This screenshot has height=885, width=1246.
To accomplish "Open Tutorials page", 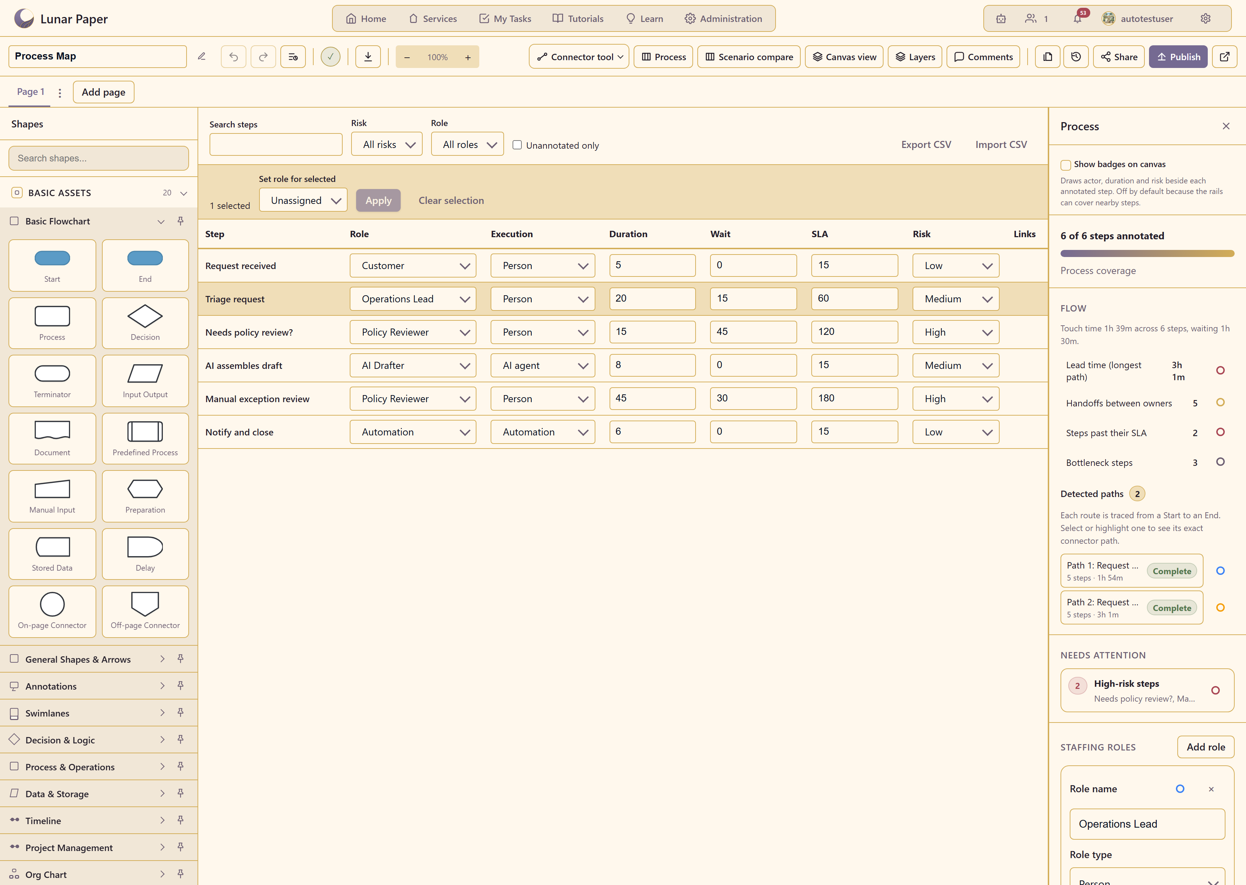I will [578, 18].
